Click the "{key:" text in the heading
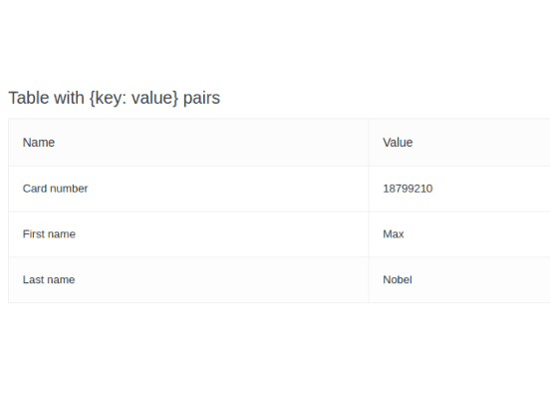This screenshot has width=550, height=407. tap(108, 98)
